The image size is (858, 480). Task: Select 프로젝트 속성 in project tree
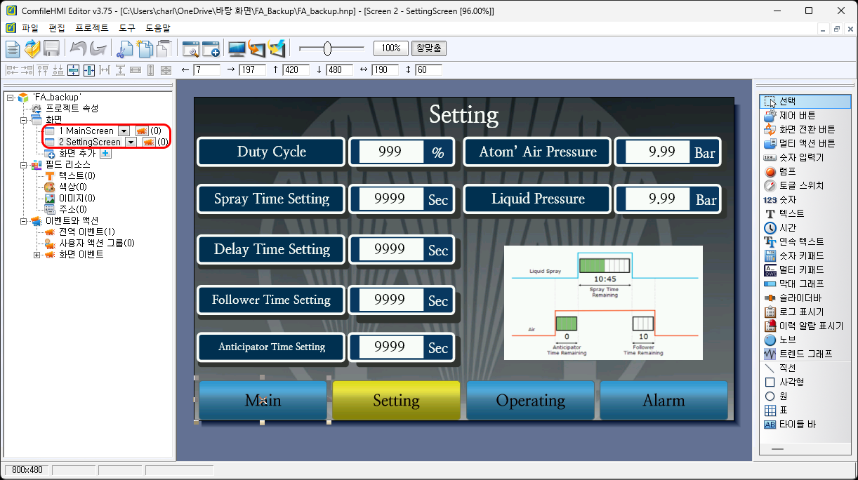(x=72, y=109)
